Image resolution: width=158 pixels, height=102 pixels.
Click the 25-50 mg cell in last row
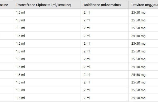tap(143, 98)
